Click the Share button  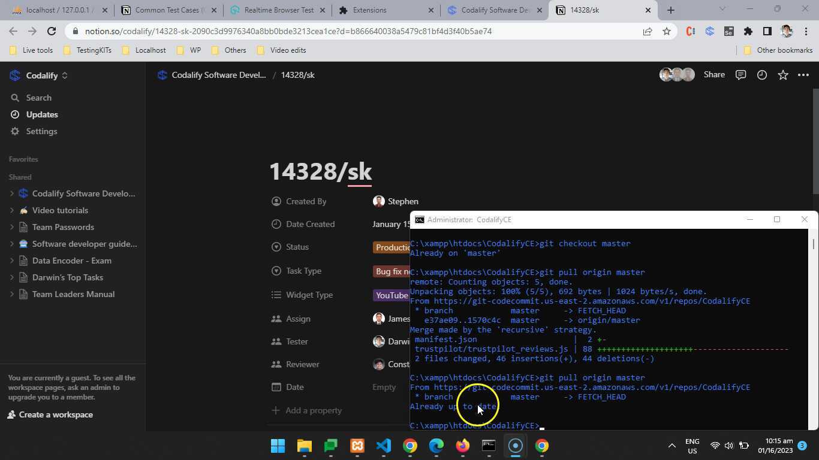[x=714, y=75]
